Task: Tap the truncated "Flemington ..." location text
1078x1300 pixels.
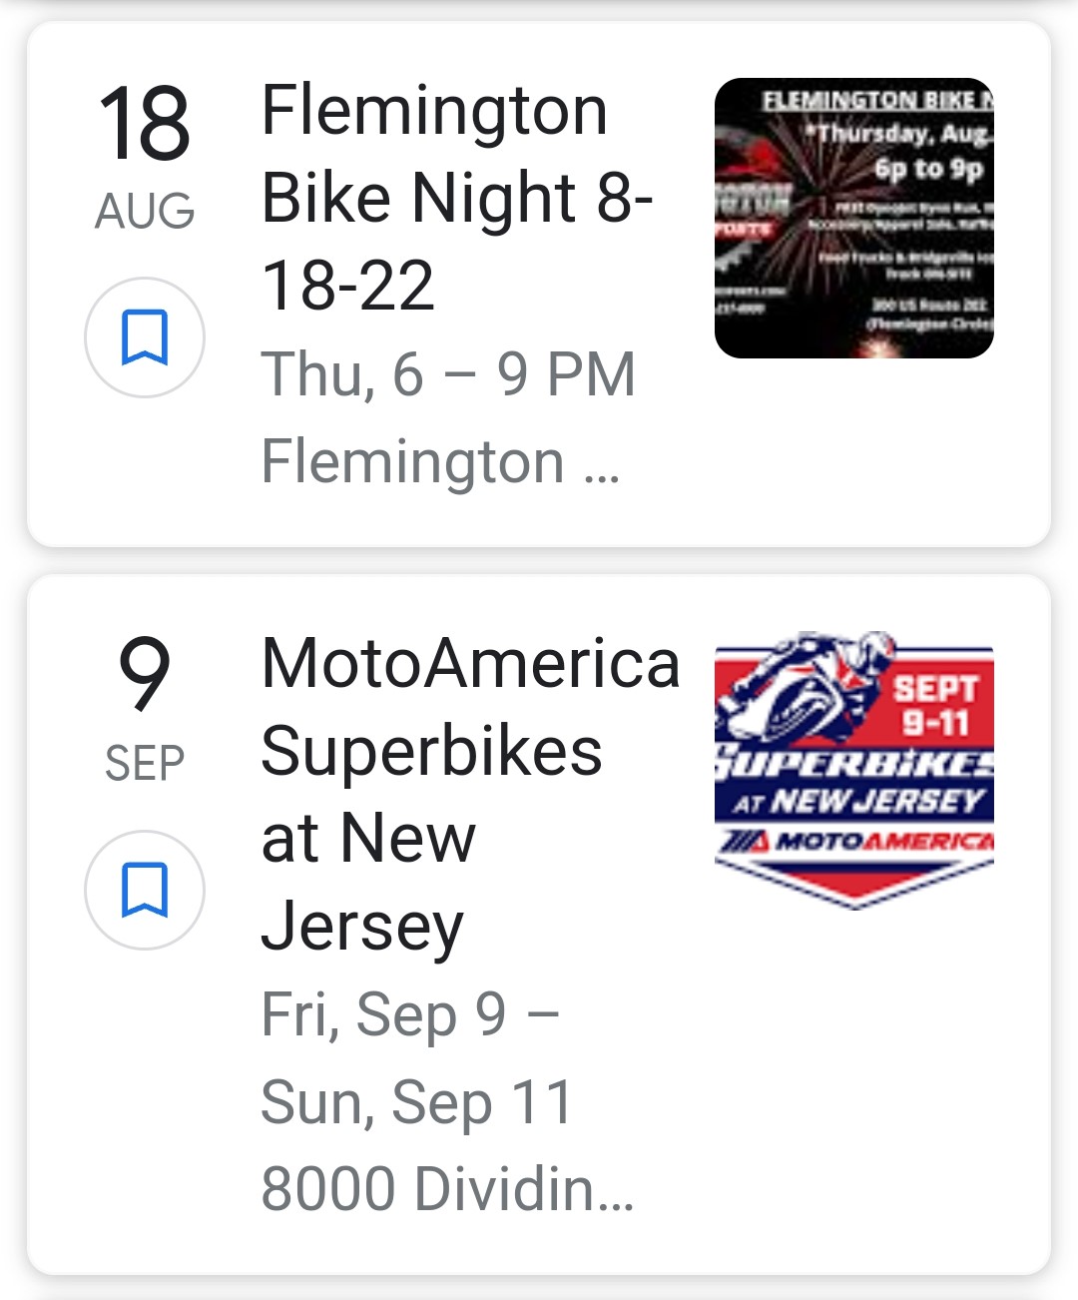Action: pos(440,462)
